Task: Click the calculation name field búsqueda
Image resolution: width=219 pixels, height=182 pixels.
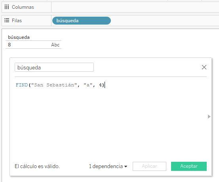Action: (54, 67)
